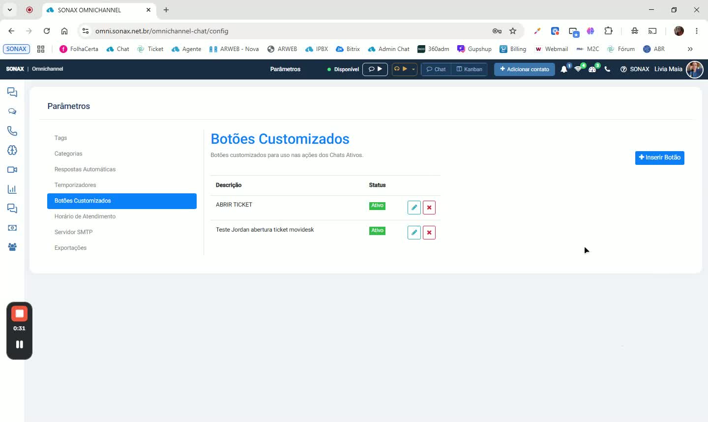Click the Inserir Botão button
The height and width of the screenshot is (422, 708).
(x=660, y=158)
